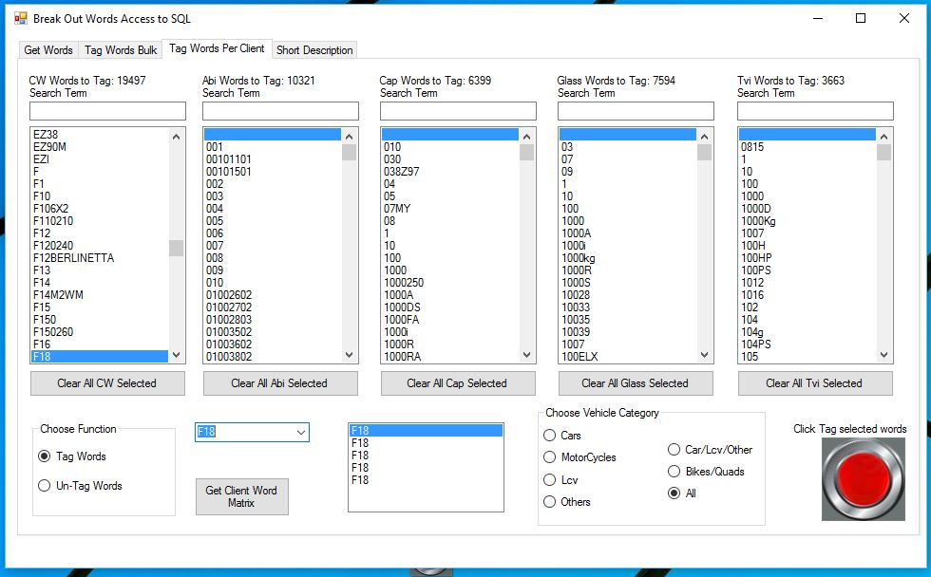This screenshot has height=577, width=931.
Task: Focus the CW Search Term input field
Action: click(107, 111)
